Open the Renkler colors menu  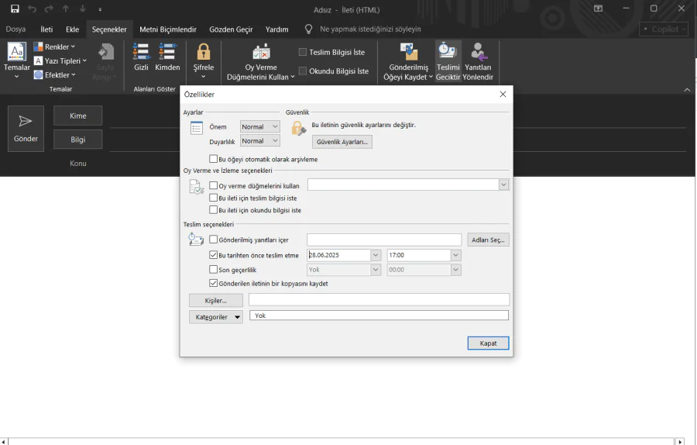tap(55, 47)
